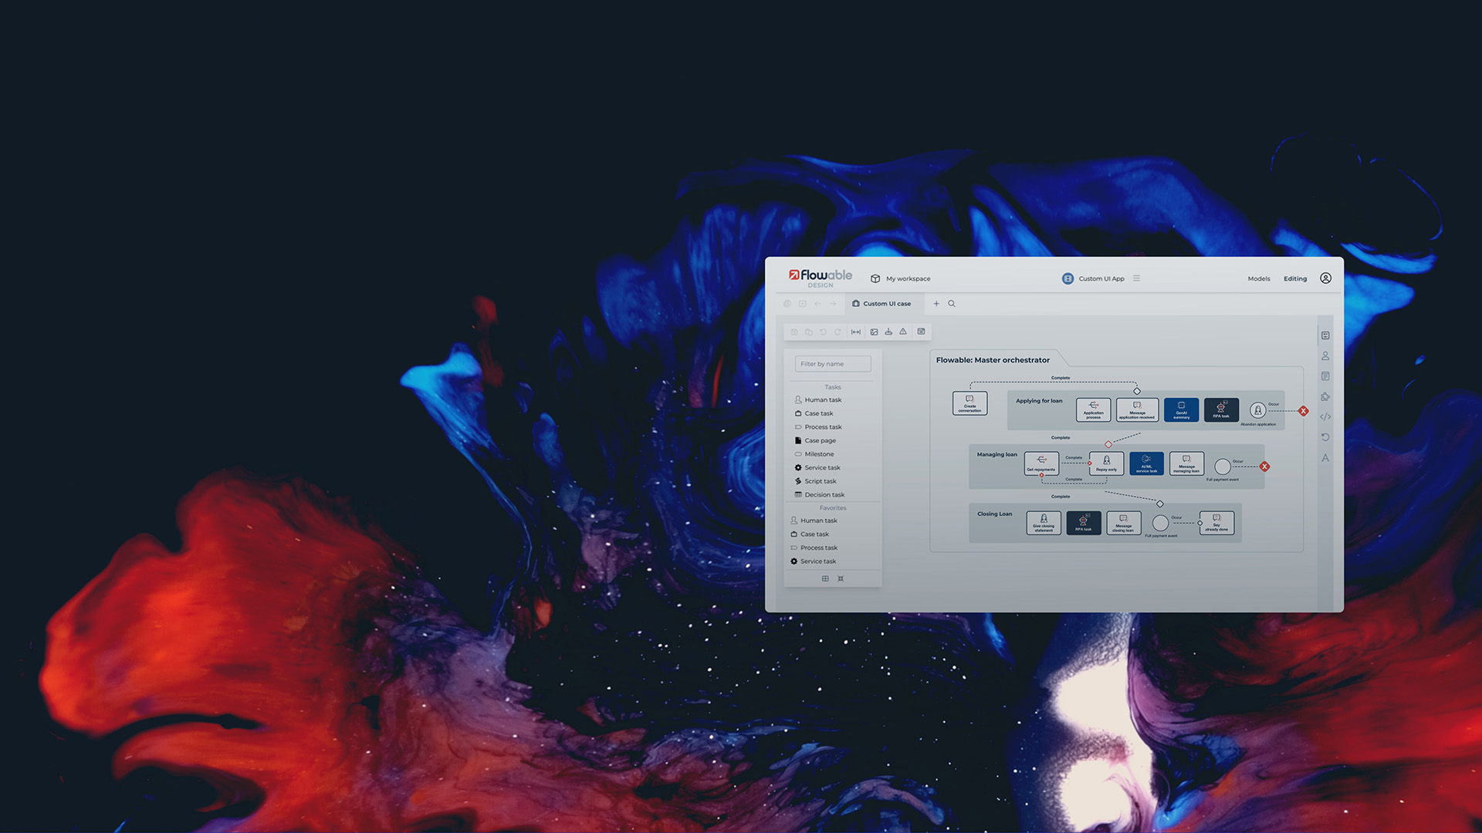Select Full payment event in Managing loan
The image size is (1482, 833).
tap(1223, 467)
